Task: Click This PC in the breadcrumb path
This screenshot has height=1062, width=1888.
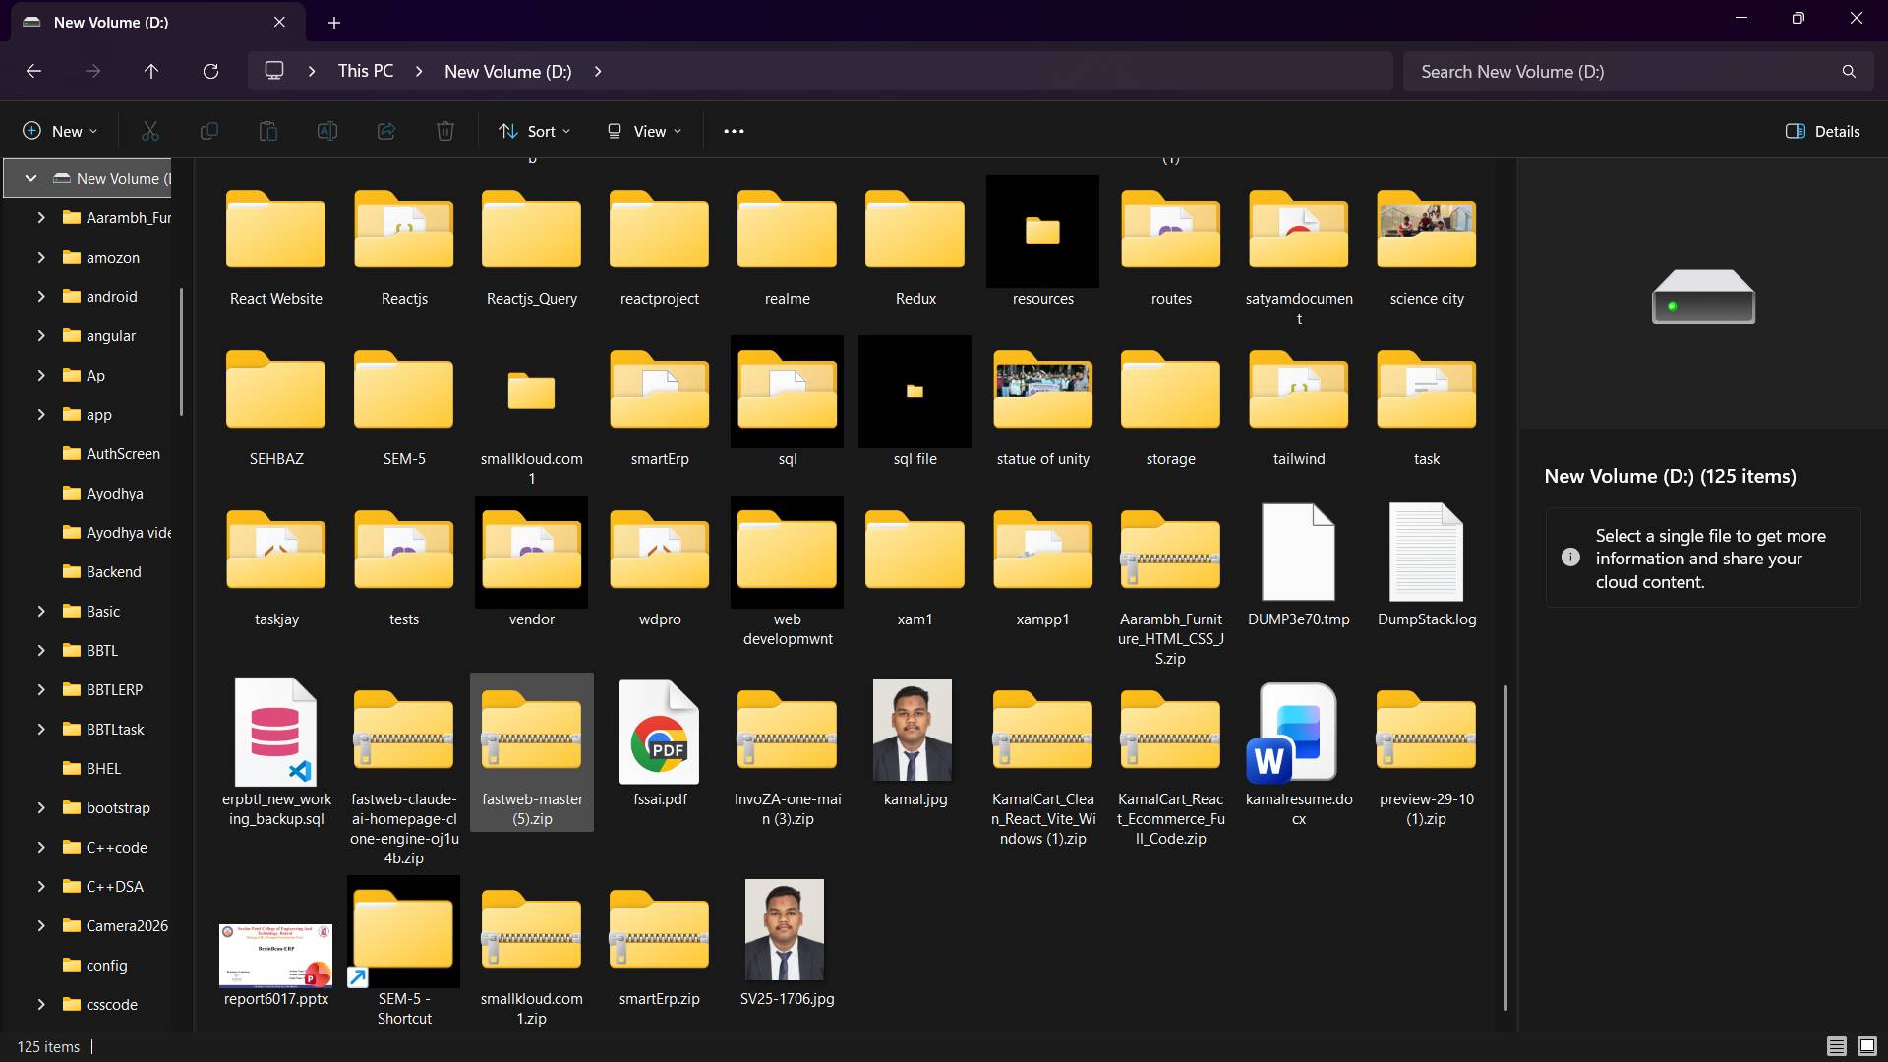Action: click(x=366, y=71)
